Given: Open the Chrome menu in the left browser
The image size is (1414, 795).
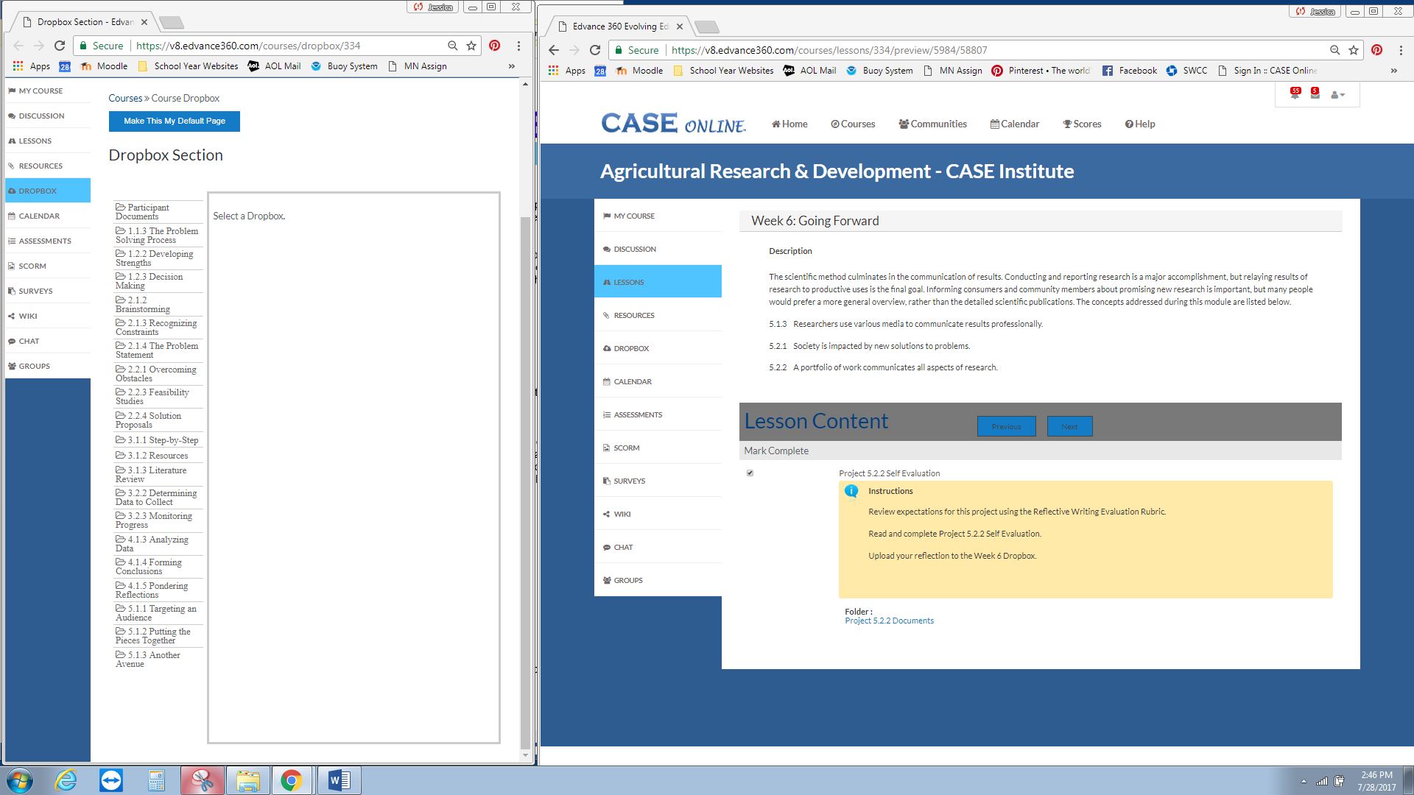Looking at the screenshot, I should click(518, 46).
